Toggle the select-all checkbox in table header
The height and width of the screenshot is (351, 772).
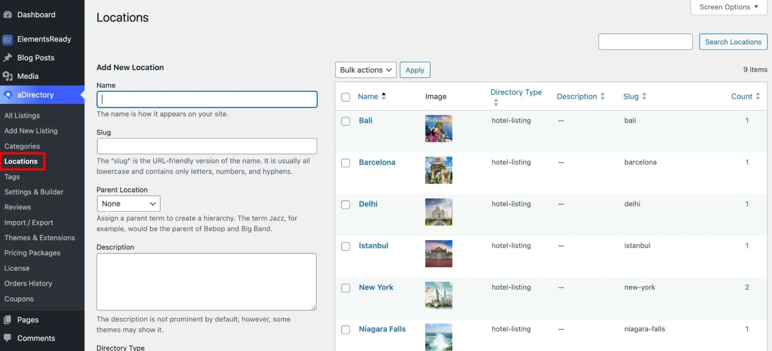346,97
